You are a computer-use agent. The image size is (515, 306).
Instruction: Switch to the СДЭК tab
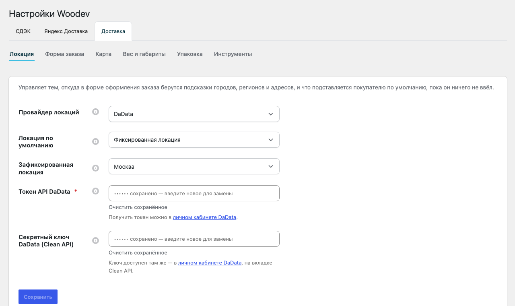point(23,31)
